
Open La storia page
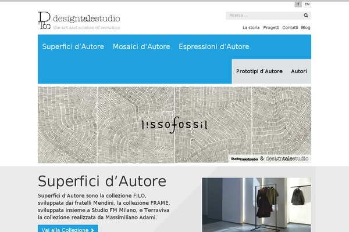[251, 27]
